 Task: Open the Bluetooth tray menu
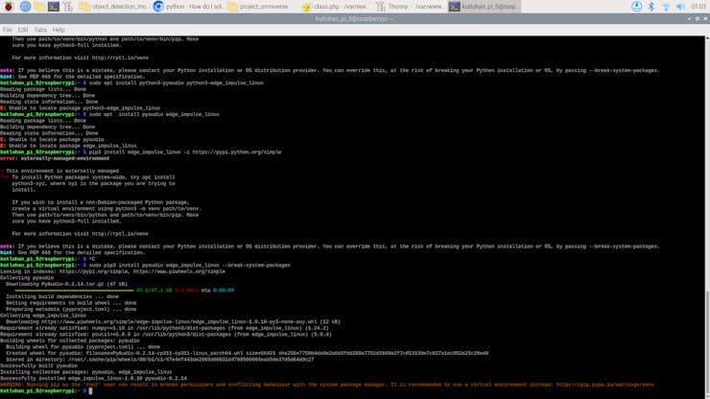pyautogui.click(x=651, y=7)
